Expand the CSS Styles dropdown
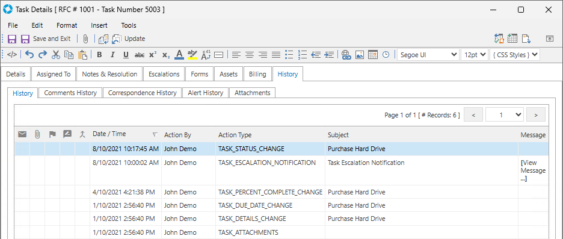Image resolution: width=563 pixels, height=239 pixels. (514, 55)
